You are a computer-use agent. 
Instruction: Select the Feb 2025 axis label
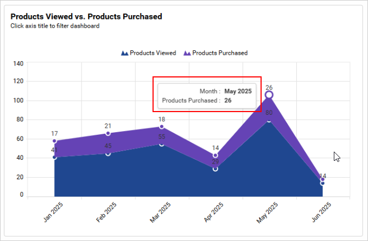click(107, 211)
